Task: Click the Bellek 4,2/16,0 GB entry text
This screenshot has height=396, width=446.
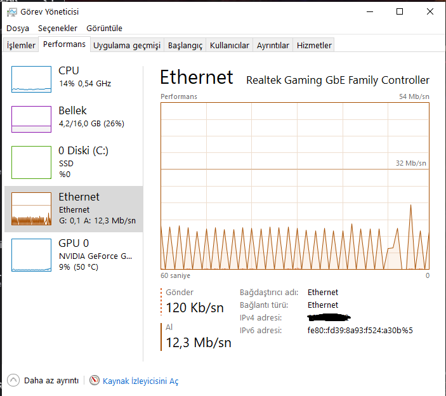Action: [x=91, y=124]
